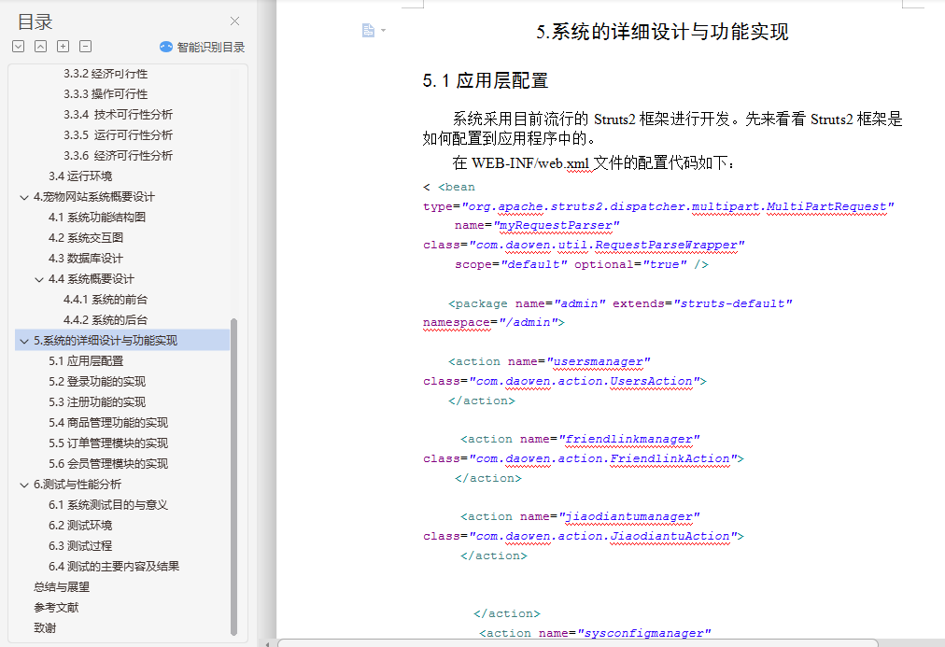Close the 目录 navigation pane
Viewport: 945px width, 647px height.
235,21
